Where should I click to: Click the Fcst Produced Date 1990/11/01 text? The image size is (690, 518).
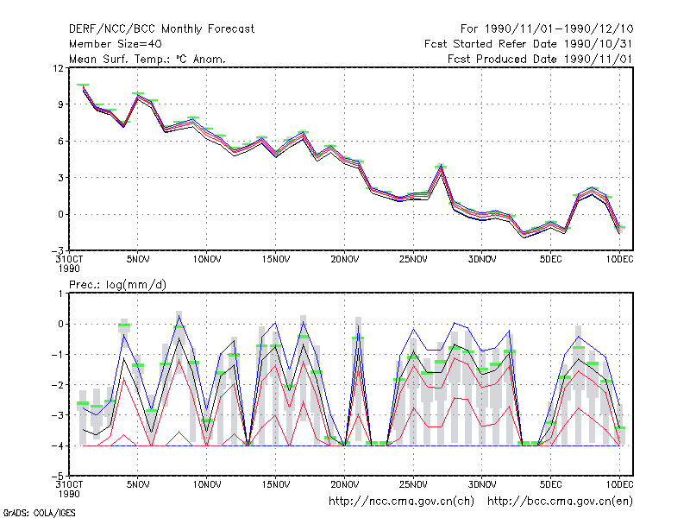(540, 59)
